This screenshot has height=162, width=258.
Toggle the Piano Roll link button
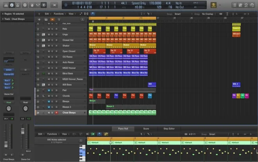click(x=106, y=134)
